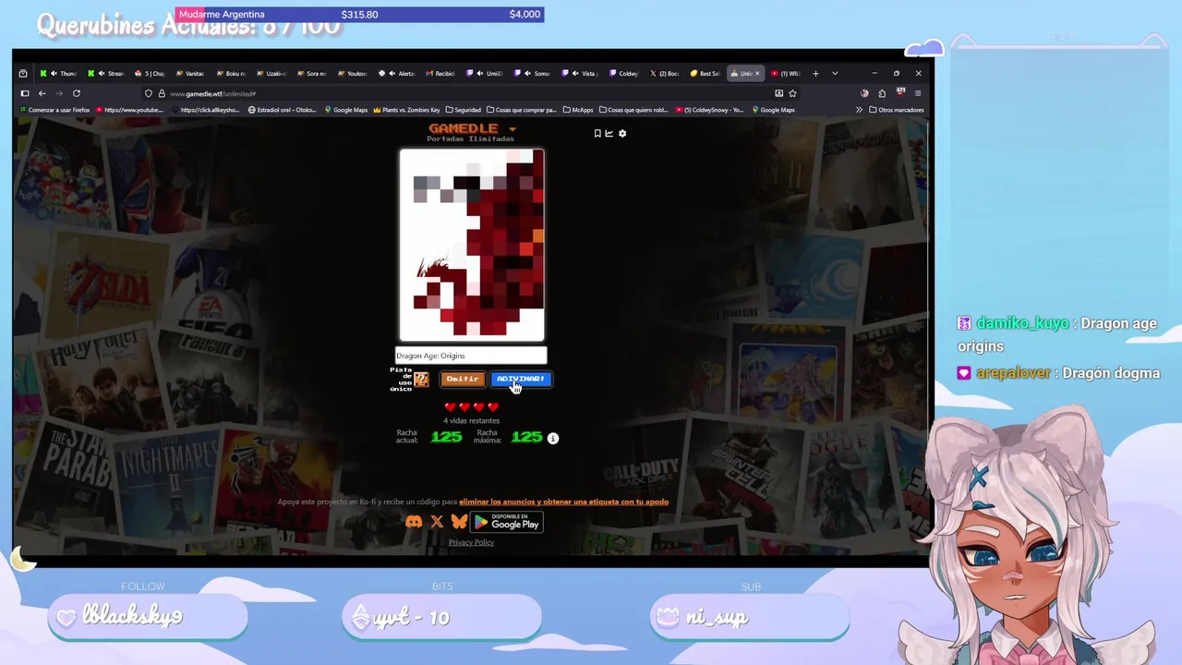
Task: Skip the round with the Omitir button
Action: 463,379
